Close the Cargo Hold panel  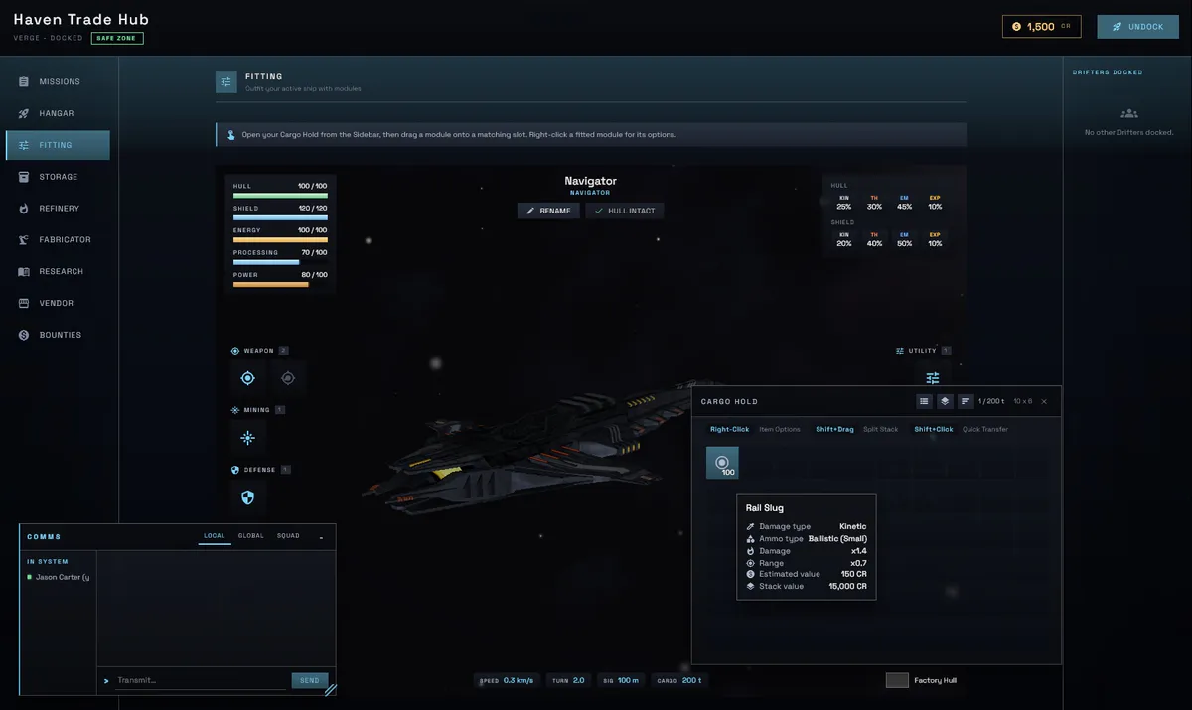(x=1044, y=401)
